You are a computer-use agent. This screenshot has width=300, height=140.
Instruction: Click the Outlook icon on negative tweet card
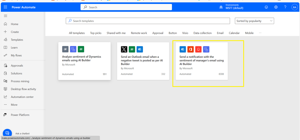tap(140, 49)
